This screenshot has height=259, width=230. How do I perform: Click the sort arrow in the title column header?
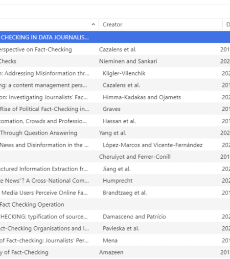pos(93,24)
